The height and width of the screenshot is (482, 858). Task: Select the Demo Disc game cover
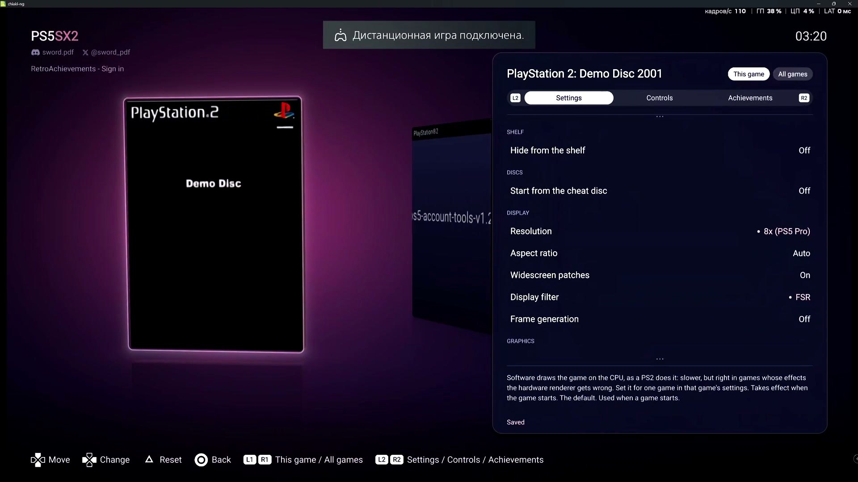point(214,224)
